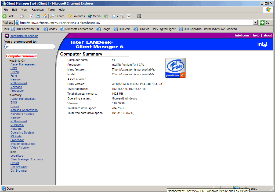Screen dimensions: 275x192
Task: Click the administrator console link
Action: click(24, 36)
